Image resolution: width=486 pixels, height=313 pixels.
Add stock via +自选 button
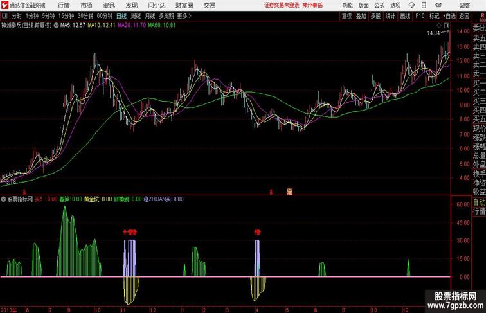pyautogui.click(x=449, y=16)
